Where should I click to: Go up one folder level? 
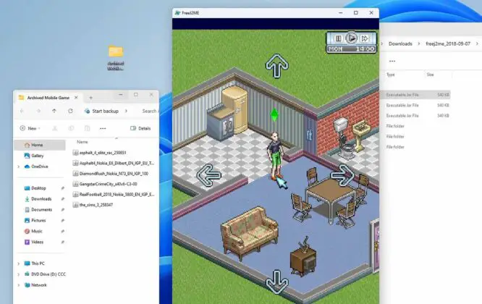tap(54, 111)
